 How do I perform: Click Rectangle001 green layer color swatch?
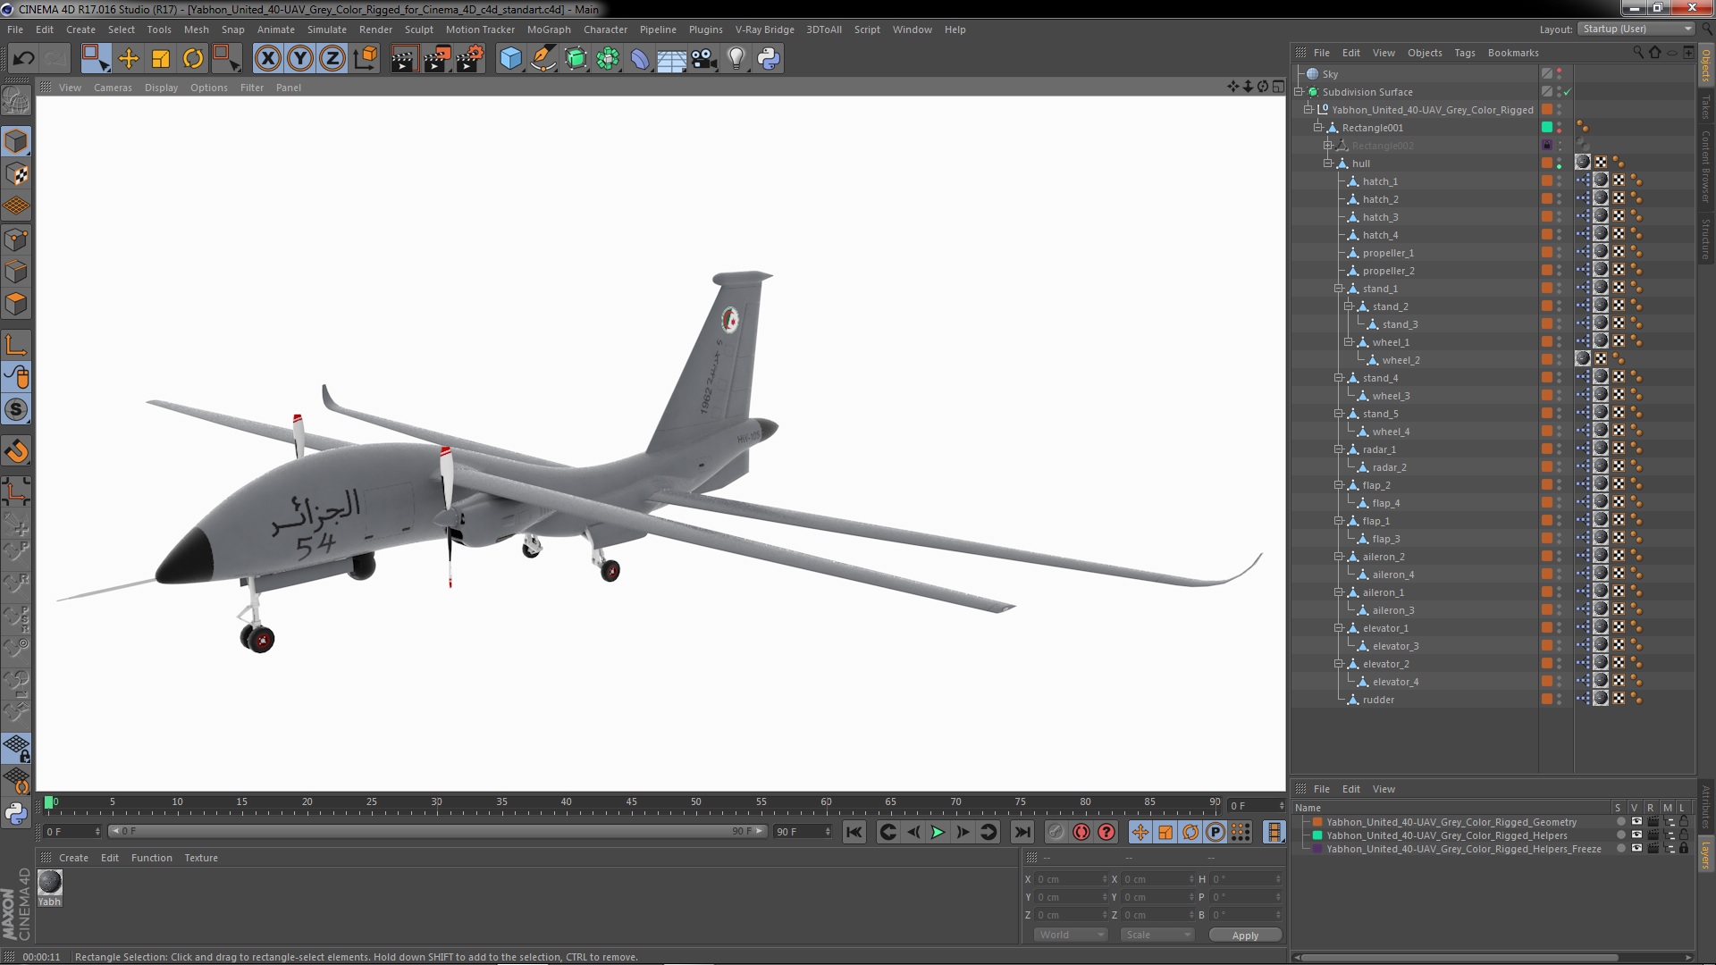click(1547, 128)
